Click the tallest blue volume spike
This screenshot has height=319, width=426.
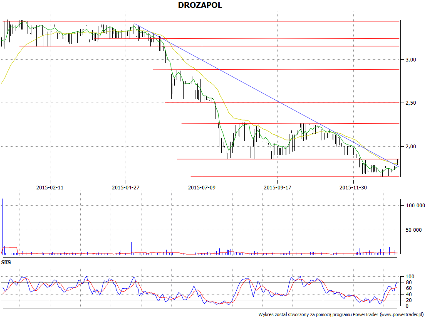3,226
